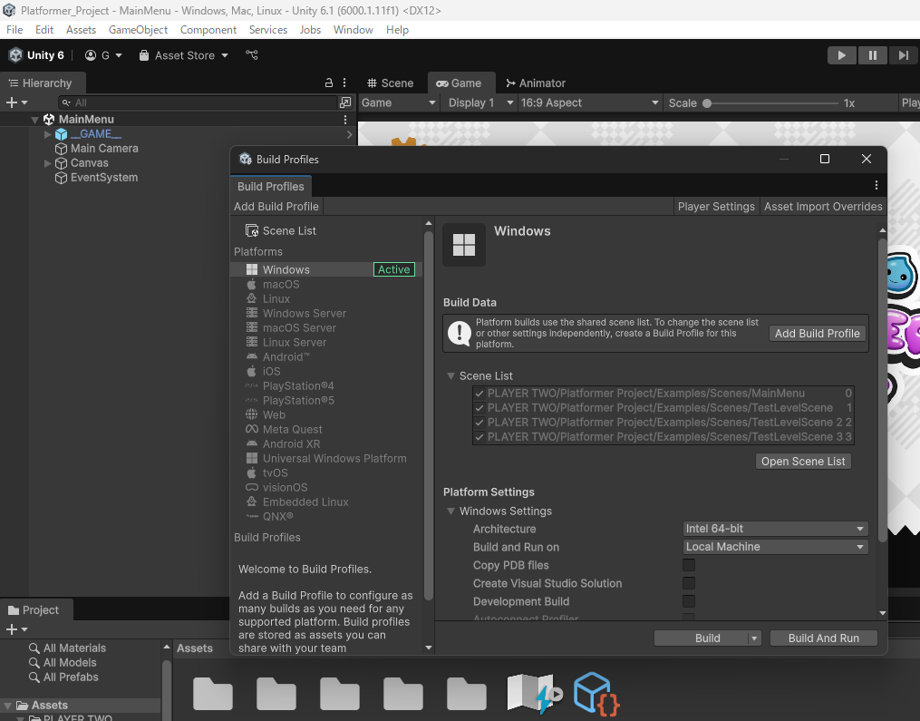The height and width of the screenshot is (721, 920).
Task: Open the Window menu
Action: point(353,29)
